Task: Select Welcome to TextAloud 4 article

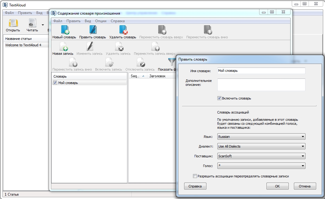Action: pyautogui.click(x=23, y=45)
